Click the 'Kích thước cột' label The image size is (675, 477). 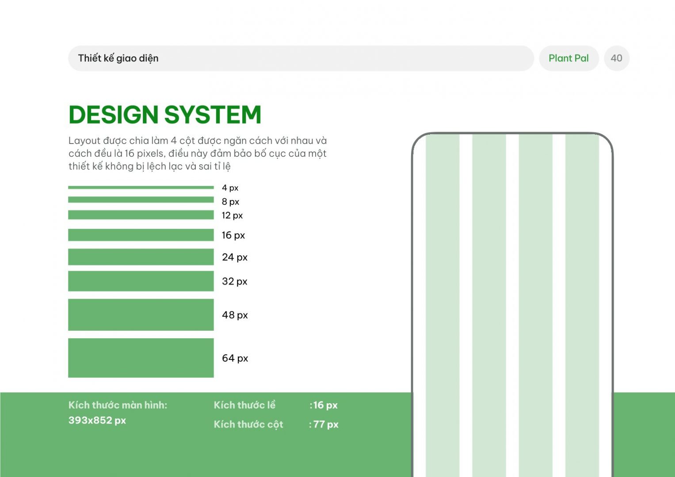[248, 424]
